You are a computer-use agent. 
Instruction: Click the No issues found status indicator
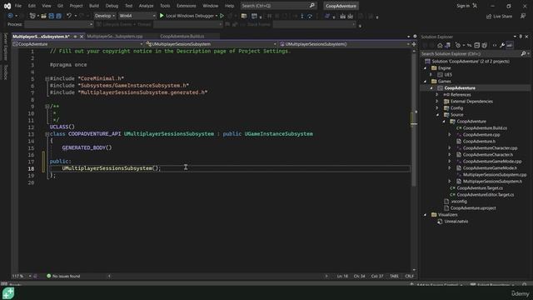point(63,276)
